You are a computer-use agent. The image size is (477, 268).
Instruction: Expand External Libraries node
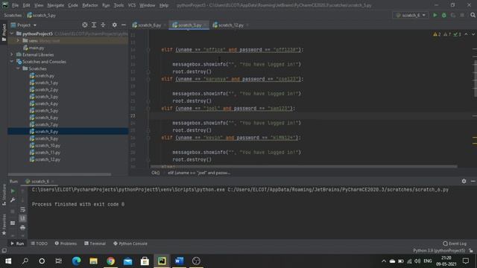coord(12,54)
